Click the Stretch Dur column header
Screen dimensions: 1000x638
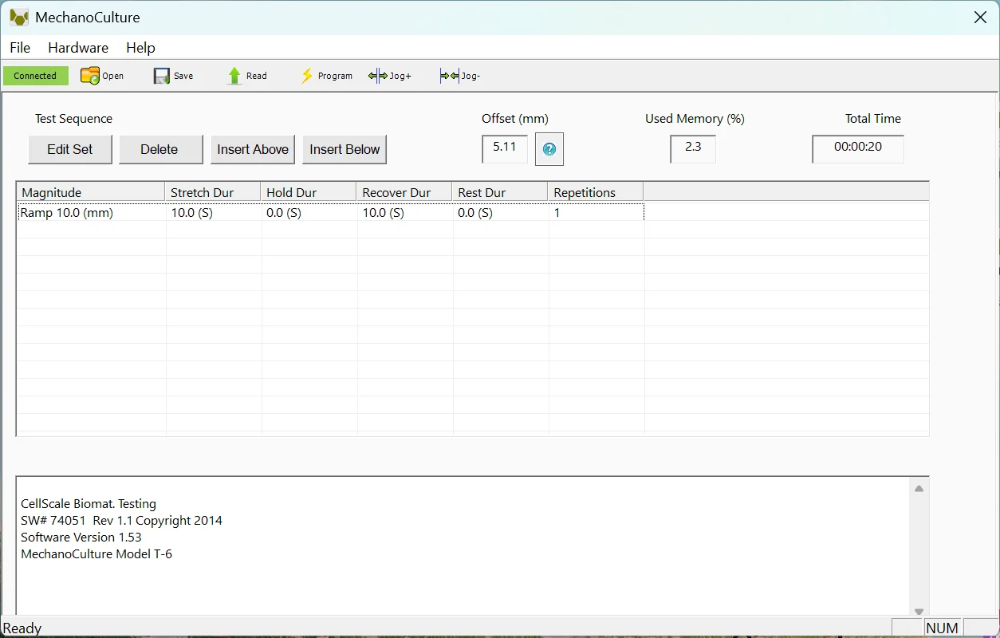pyautogui.click(x=213, y=192)
